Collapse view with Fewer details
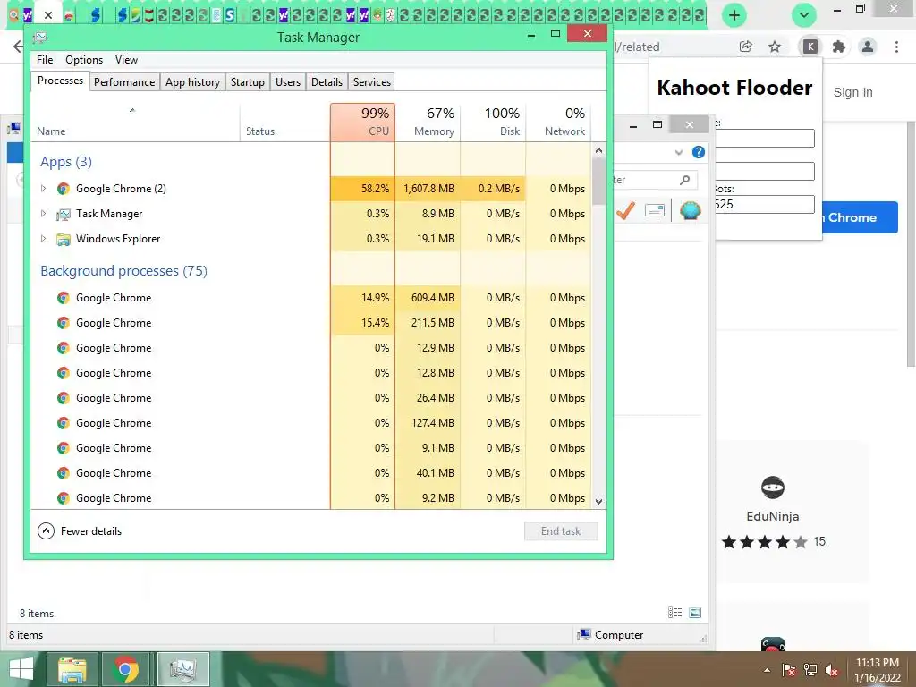 click(80, 531)
